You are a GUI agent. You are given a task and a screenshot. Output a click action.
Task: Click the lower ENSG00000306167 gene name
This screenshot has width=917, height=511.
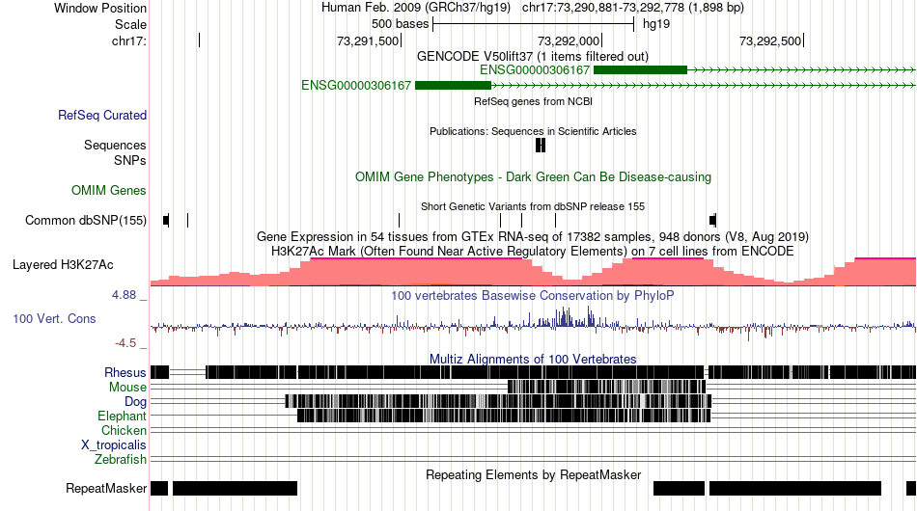point(356,85)
